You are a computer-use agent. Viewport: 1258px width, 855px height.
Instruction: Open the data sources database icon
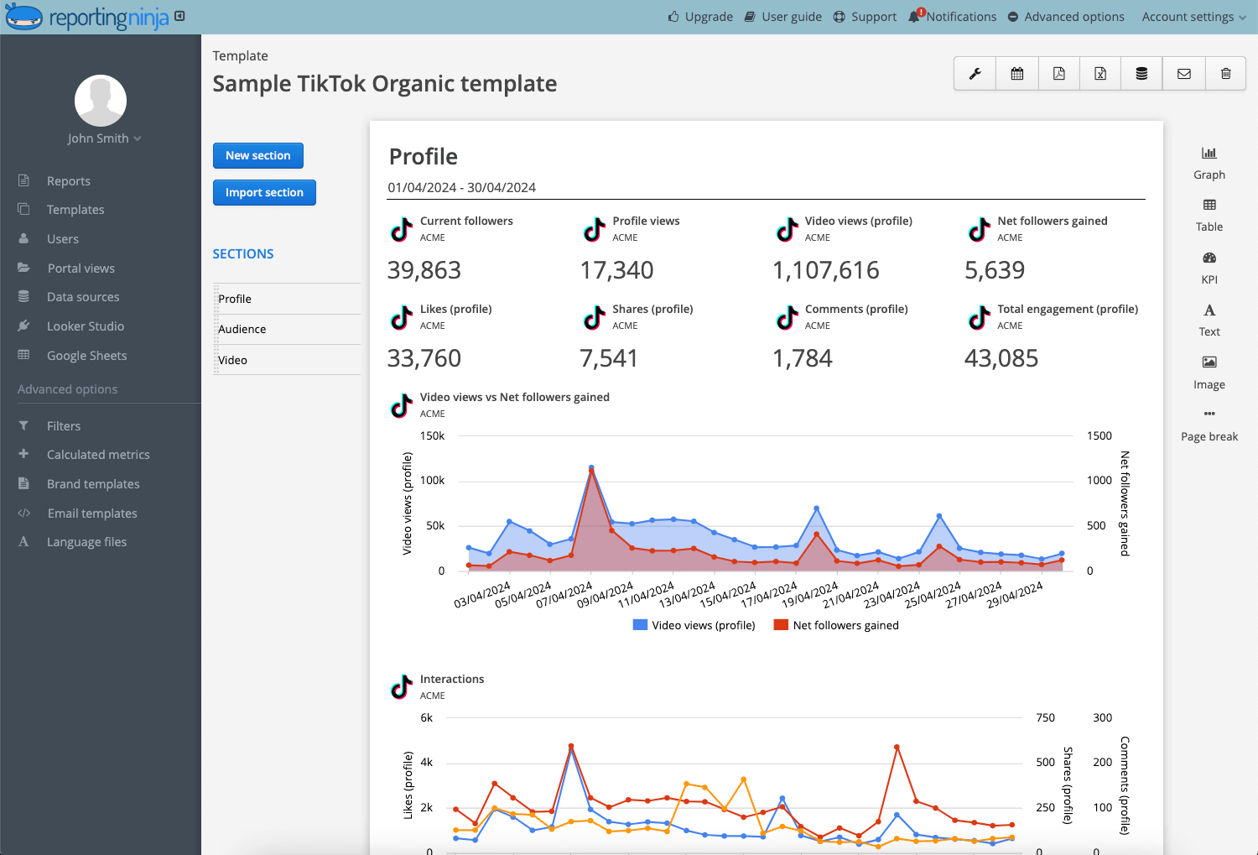pos(1141,74)
